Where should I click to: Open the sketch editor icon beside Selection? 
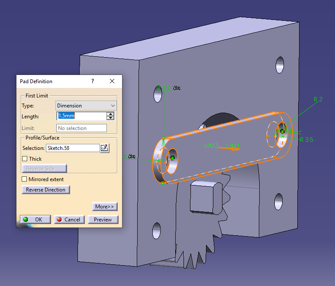(105, 148)
